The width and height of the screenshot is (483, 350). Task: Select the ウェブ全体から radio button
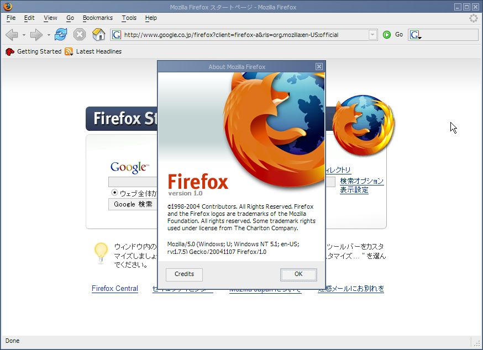pos(114,193)
